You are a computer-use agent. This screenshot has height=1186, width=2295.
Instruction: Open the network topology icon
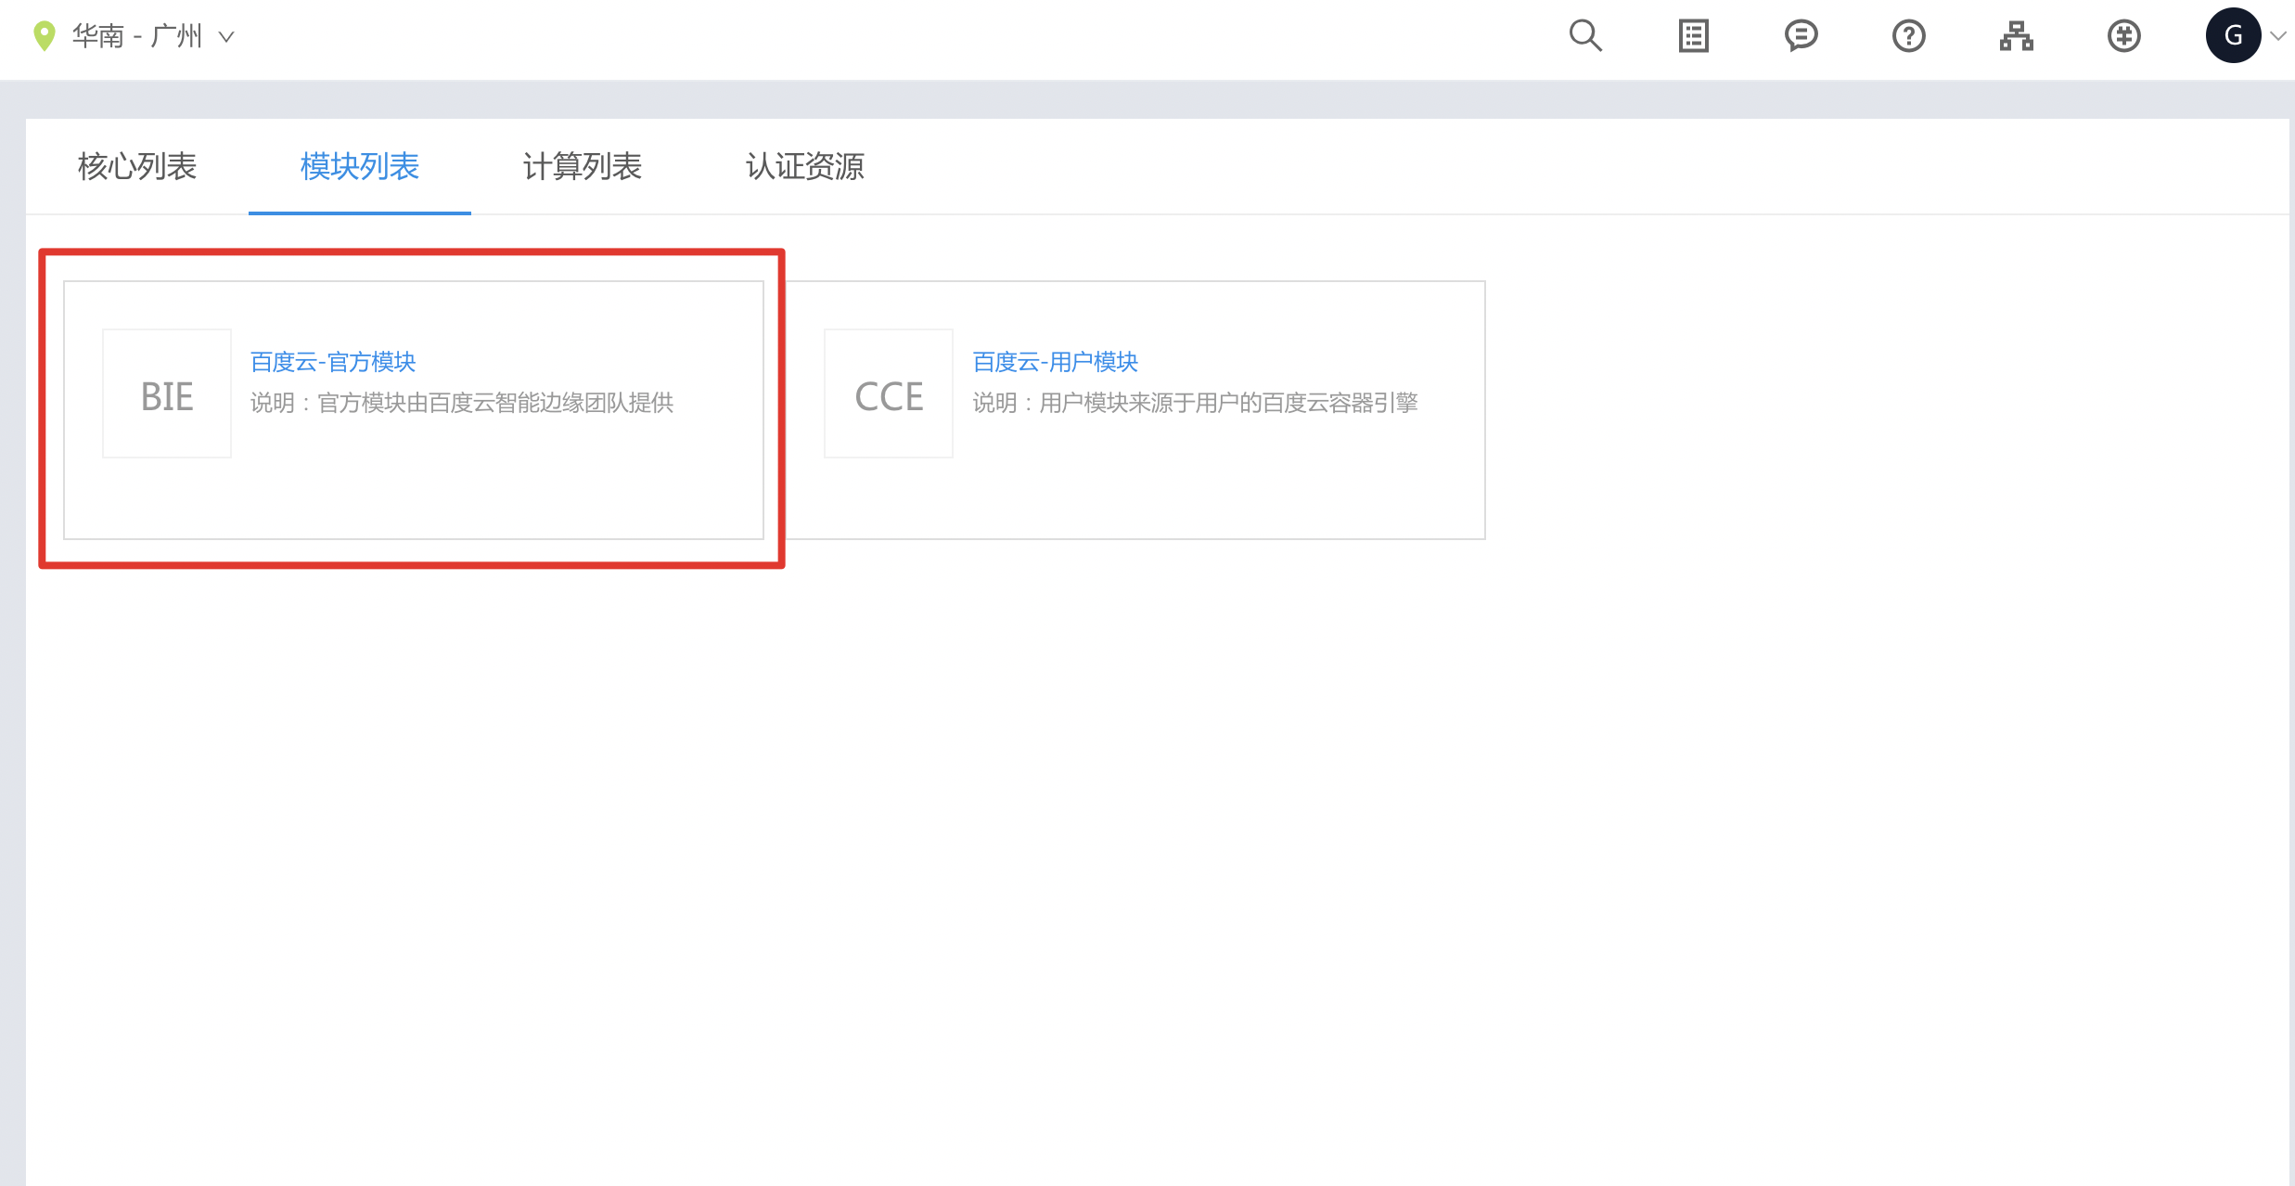[x=2016, y=36]
